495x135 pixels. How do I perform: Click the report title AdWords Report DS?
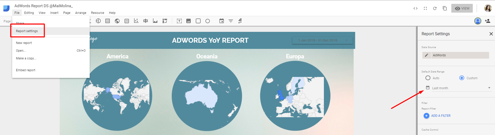click(44, 6)
